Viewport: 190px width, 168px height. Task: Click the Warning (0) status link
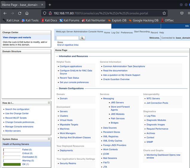[28, 161]
